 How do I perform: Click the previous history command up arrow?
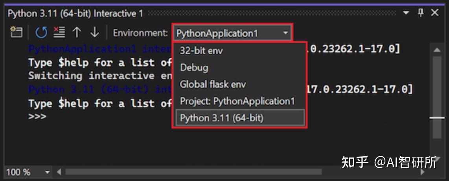[77, 33]
